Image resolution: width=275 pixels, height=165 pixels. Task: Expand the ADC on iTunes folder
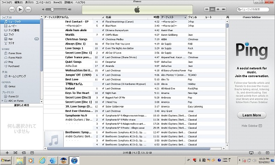(2, 101)
